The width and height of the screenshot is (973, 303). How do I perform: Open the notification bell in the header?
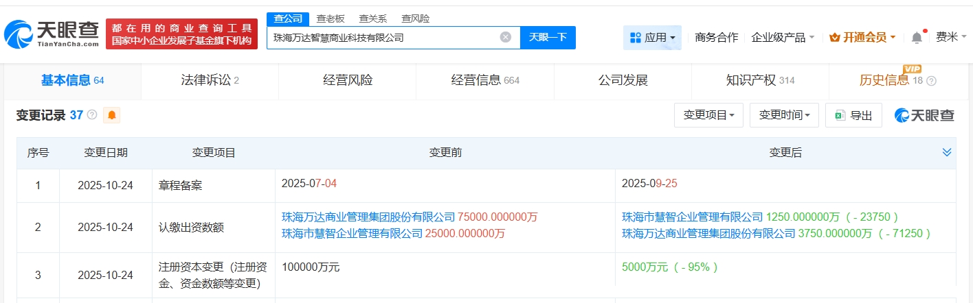917,38
